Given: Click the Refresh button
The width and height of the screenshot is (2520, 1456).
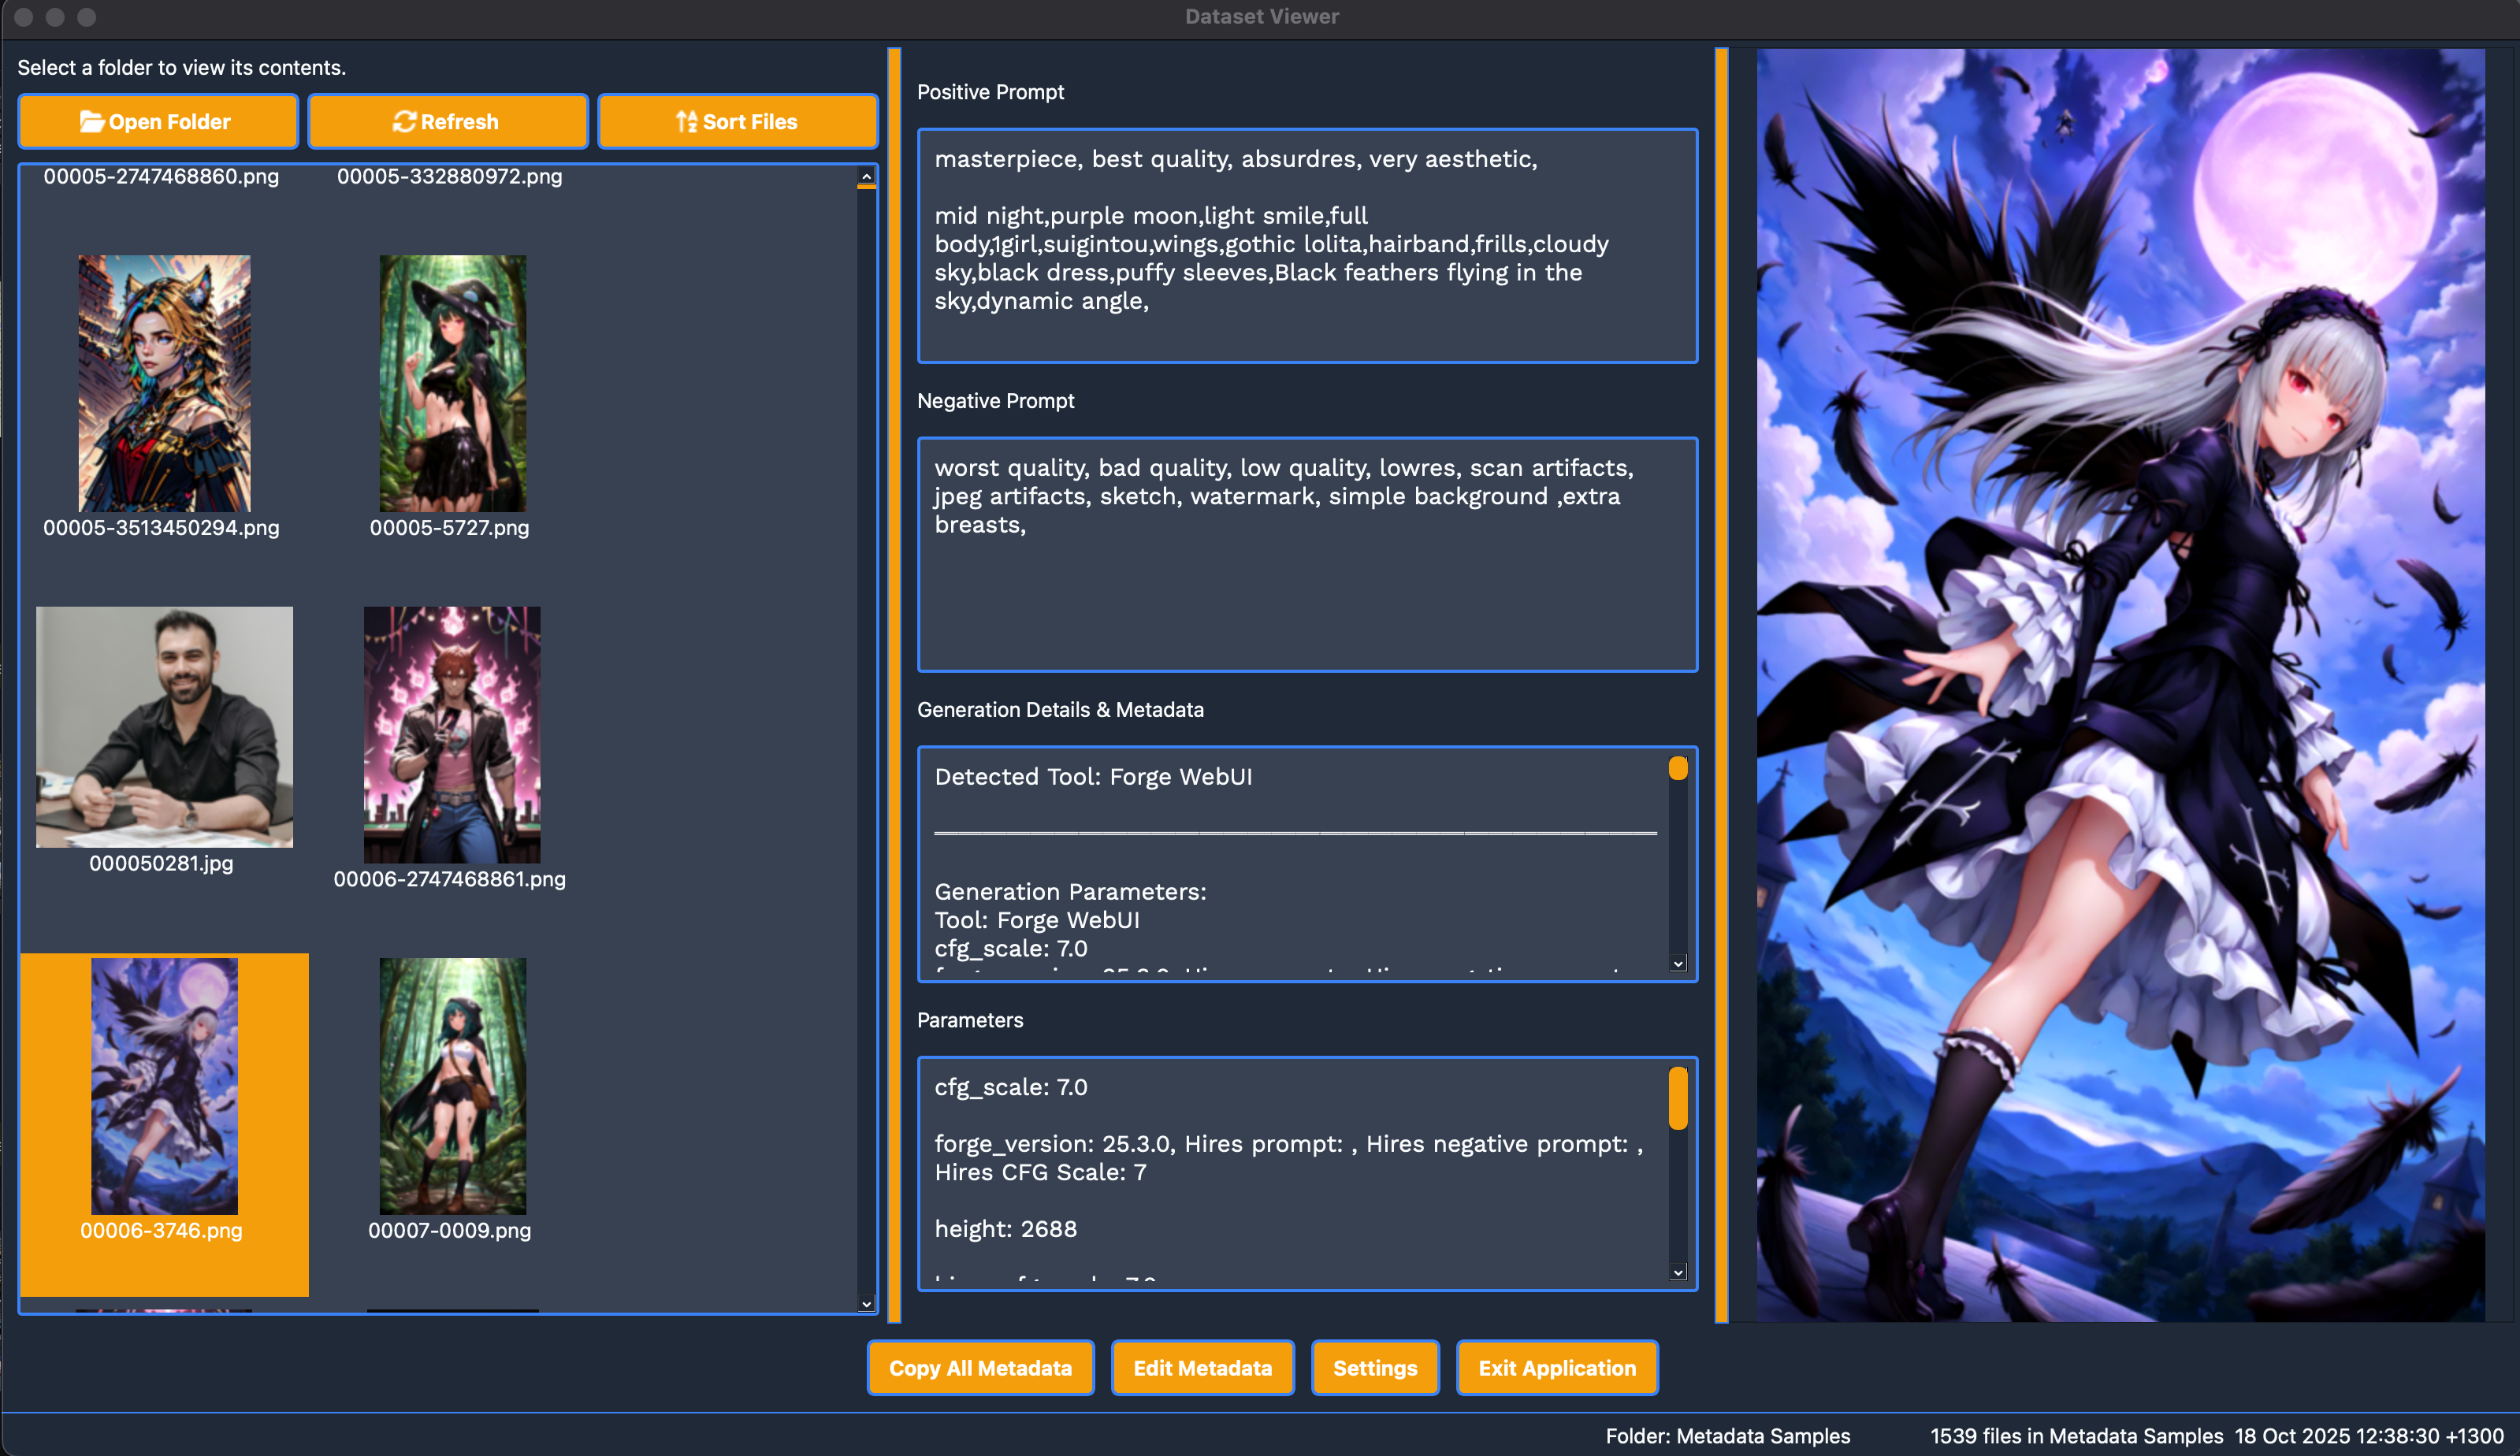Looking at the screenshot, I should click(447, 122).
